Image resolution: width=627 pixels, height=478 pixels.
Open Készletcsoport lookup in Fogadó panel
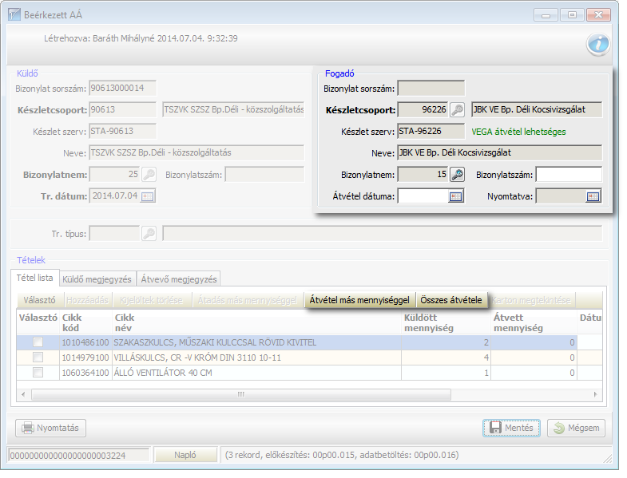coord(457,110)
